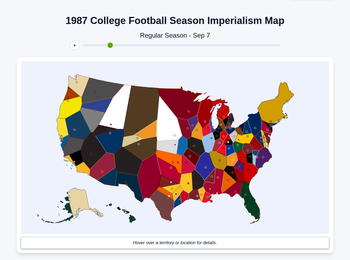Select the team marker in the yellow Oregon territory
The height and width of the screenshot is (260, 350).
[68, 101]
